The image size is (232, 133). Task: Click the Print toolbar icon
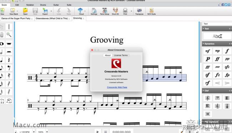pyautogui.click(x=125, y=11)
